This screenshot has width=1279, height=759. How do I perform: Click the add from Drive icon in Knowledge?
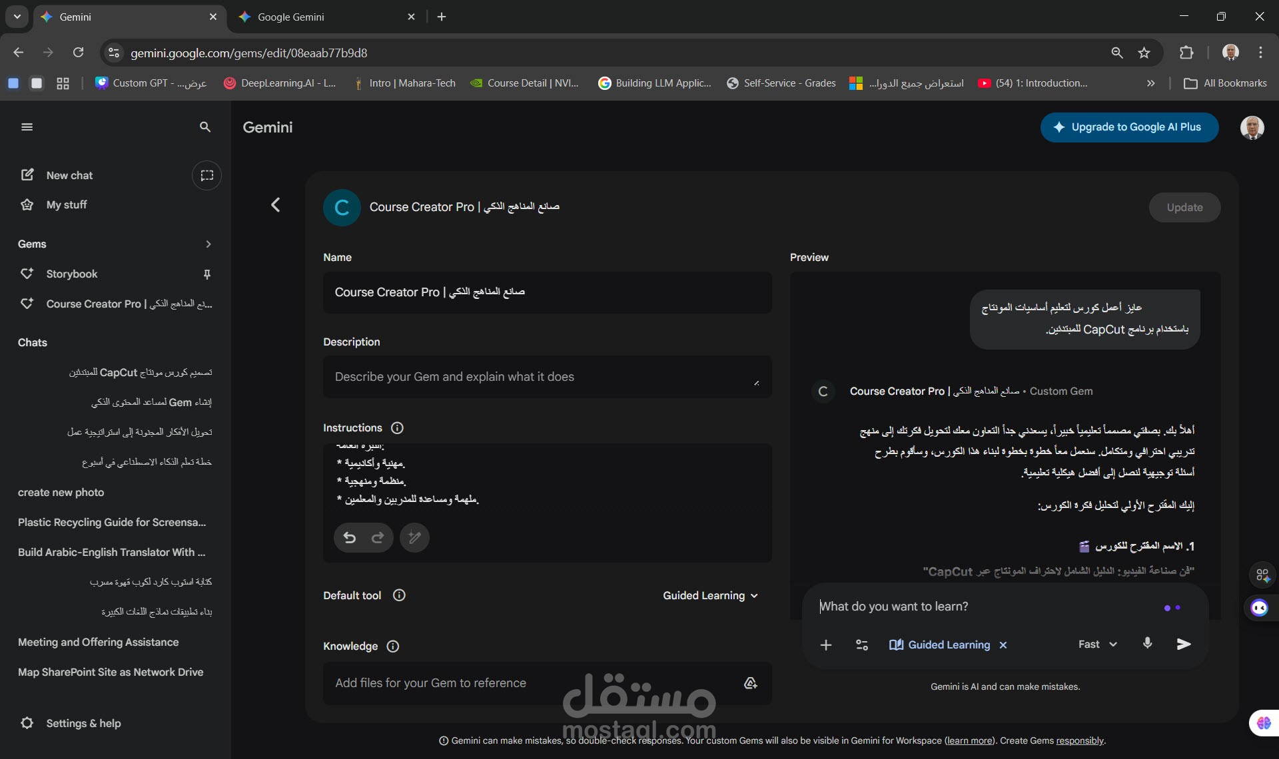[x=751, y=683]
